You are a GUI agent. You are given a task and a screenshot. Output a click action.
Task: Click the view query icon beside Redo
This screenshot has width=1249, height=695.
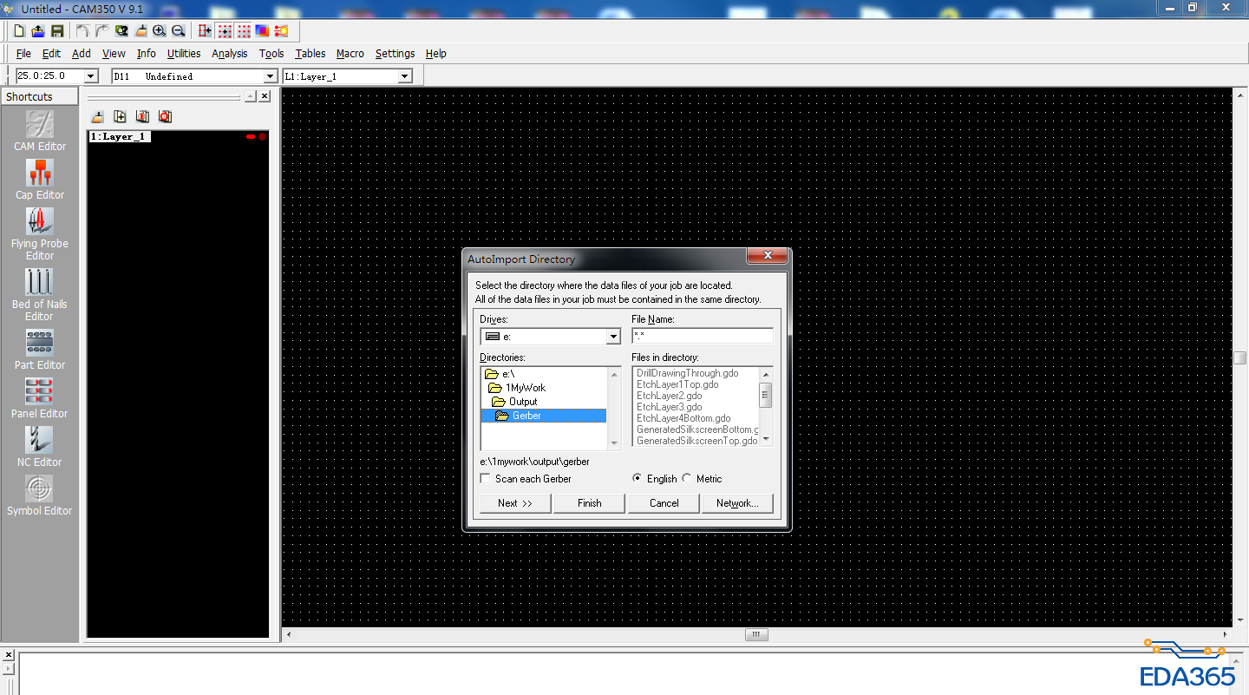pyautogui.click(x=121, y=30)
